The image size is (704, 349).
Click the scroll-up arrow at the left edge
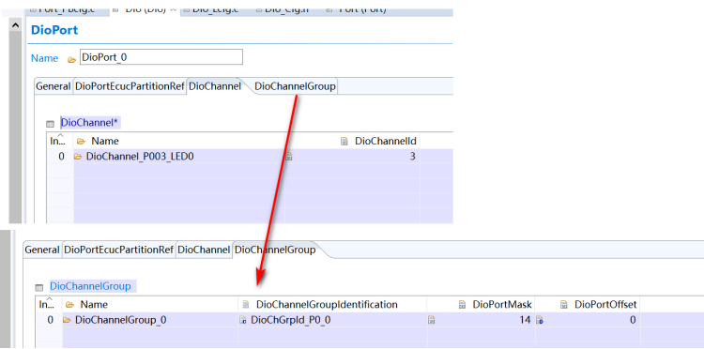coord(15,25)
